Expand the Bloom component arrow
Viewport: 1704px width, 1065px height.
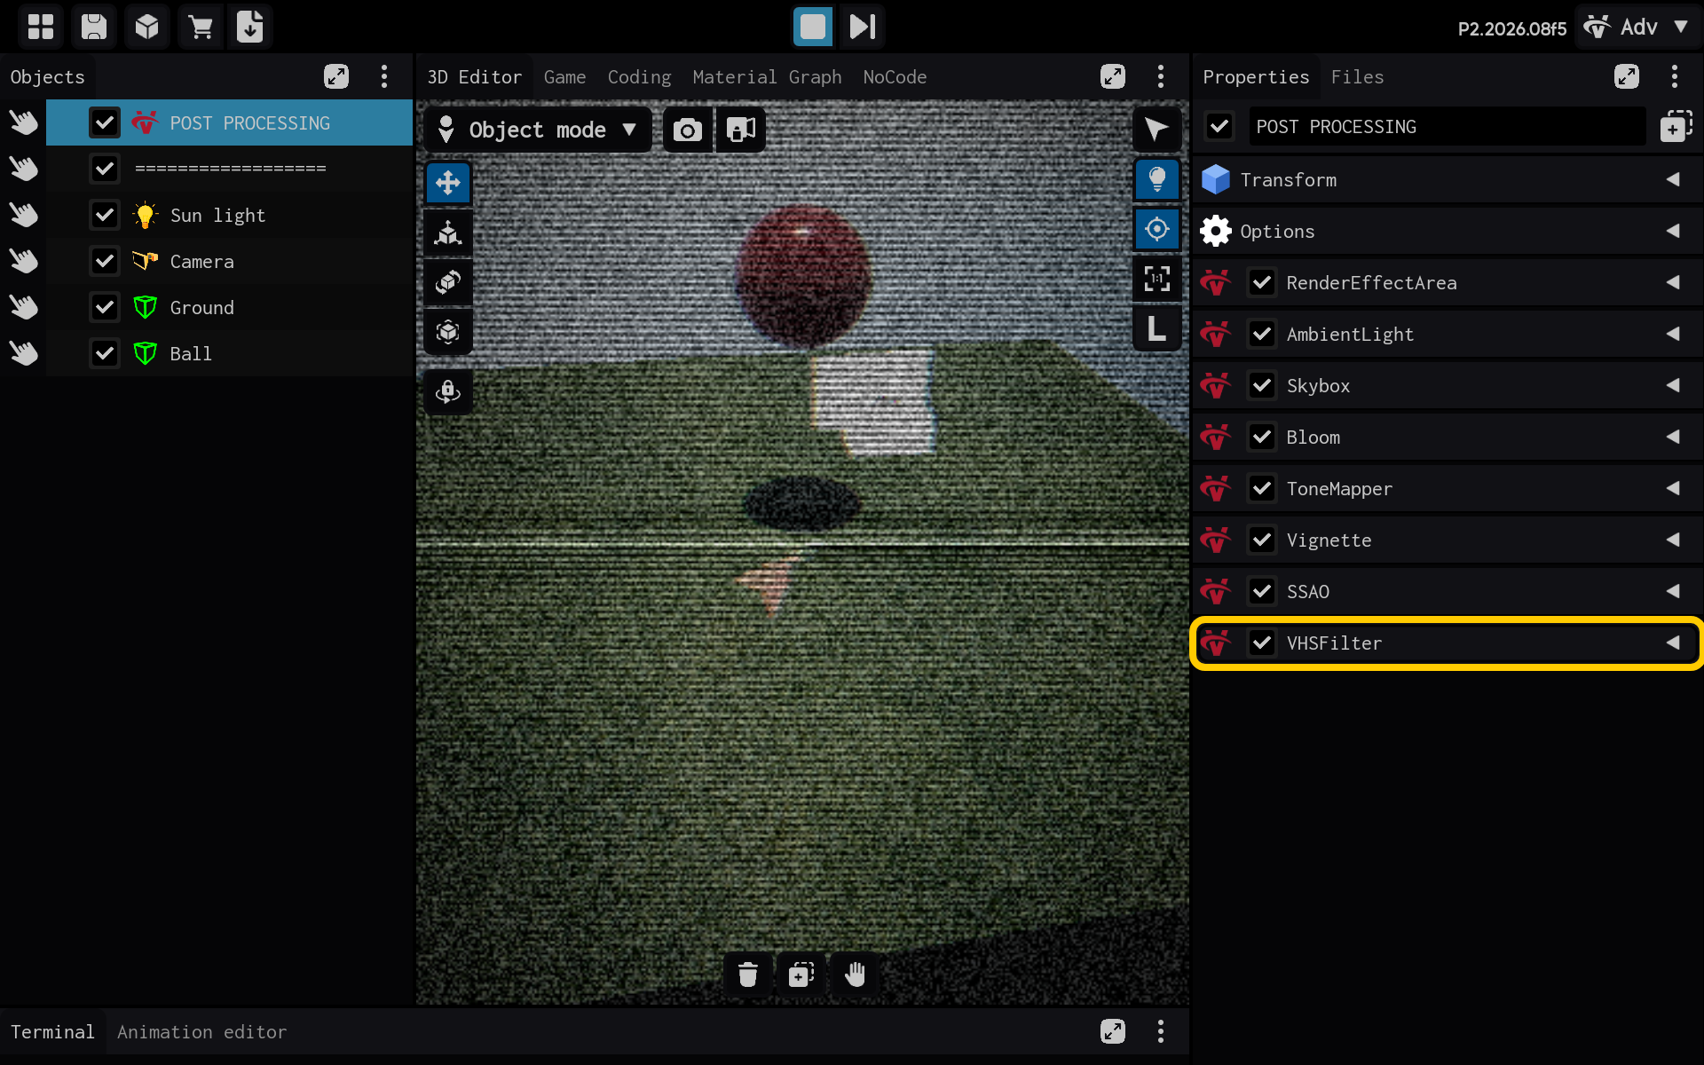point(1673,437)
